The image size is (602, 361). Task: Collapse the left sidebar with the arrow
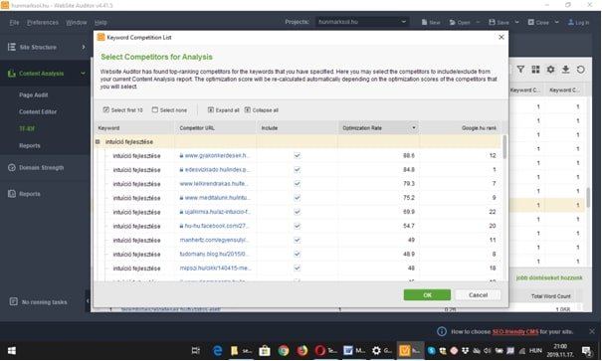point(88,301)
